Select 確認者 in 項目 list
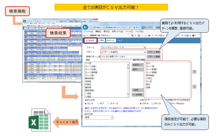 pos(88,88)
